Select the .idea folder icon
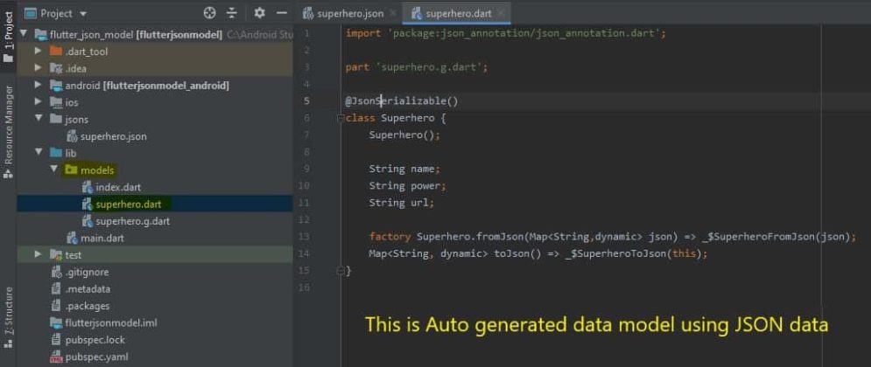Screen dimensions: 871x367 (55, 68)
